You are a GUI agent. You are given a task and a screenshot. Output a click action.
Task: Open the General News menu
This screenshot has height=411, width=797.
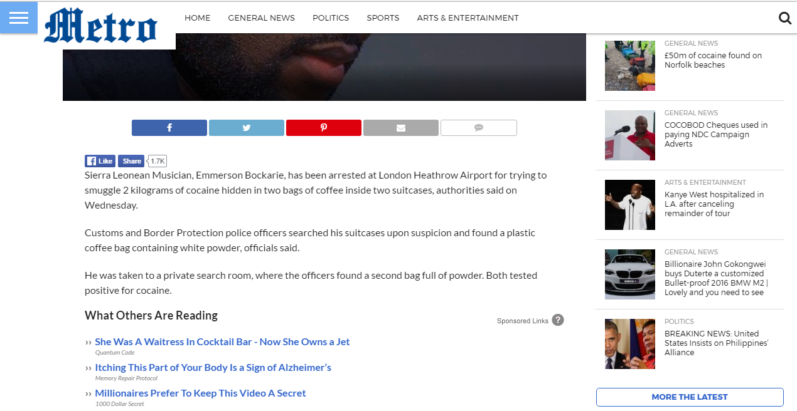tap(261, 18)
